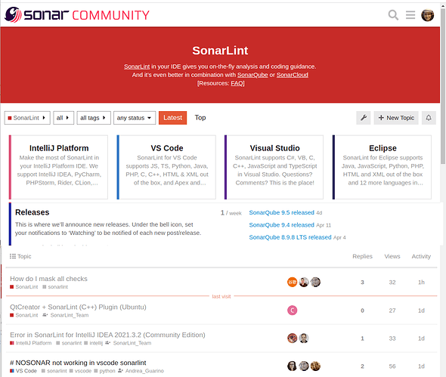
Task: Click VS Code category badge on NOSONAR topic
Action: pos(23,371)
